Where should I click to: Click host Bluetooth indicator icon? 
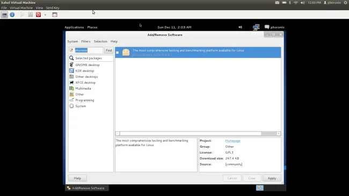pyautogui.click(x=290, y=3)
